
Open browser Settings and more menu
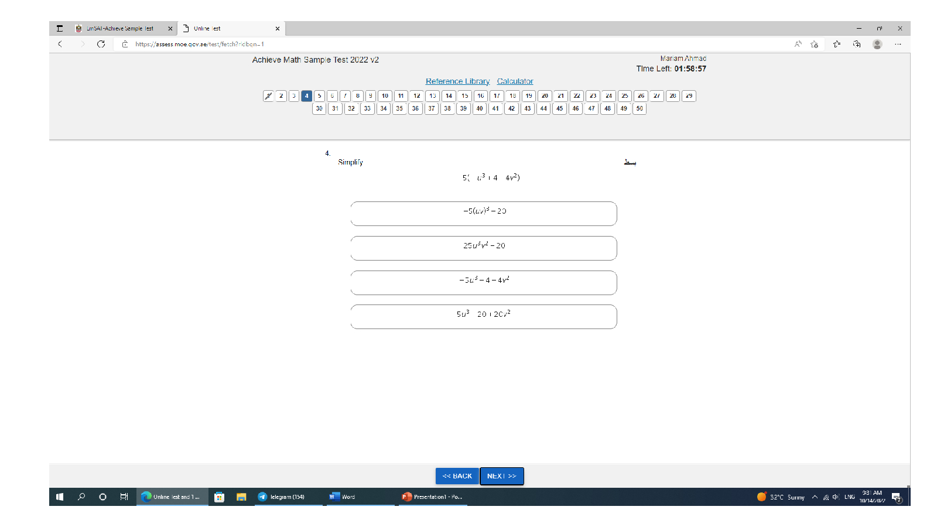click(898, 44)
